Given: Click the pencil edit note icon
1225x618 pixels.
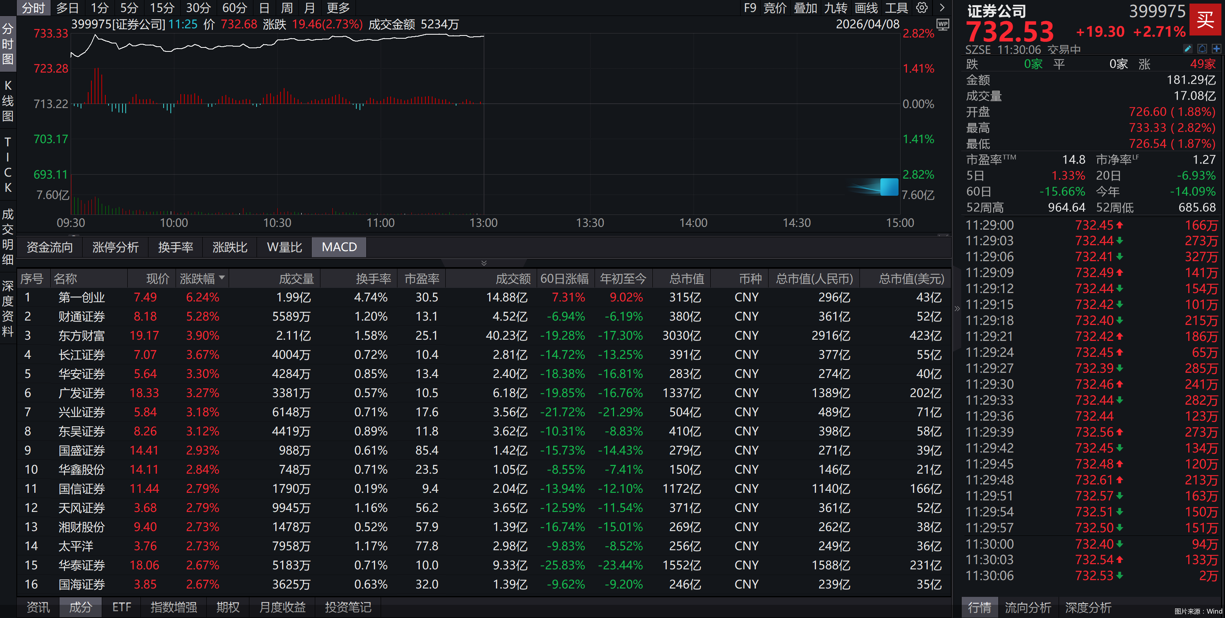Looking at the screenshot, I should (x=1187, y=49).
